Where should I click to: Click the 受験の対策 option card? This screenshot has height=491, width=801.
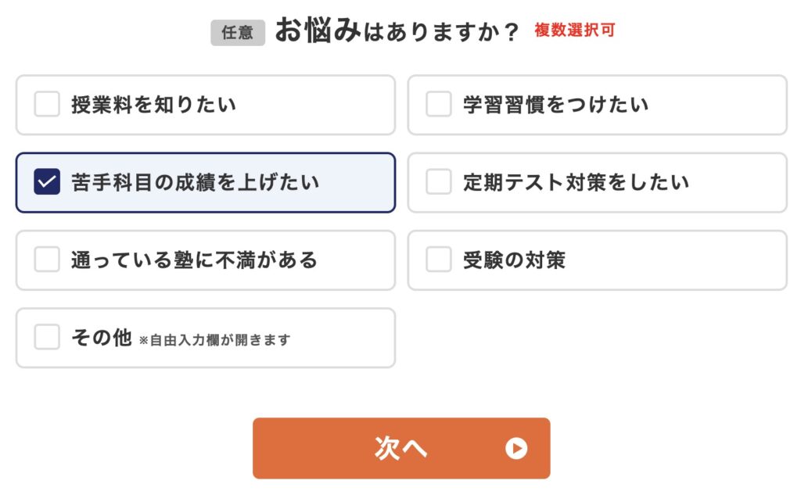click(598, 260)
